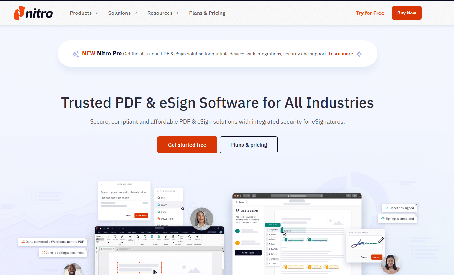Click the Resources arrow icon
This screenshot has height=275, width=454.
pyautogui.click(x=176, y=13)
